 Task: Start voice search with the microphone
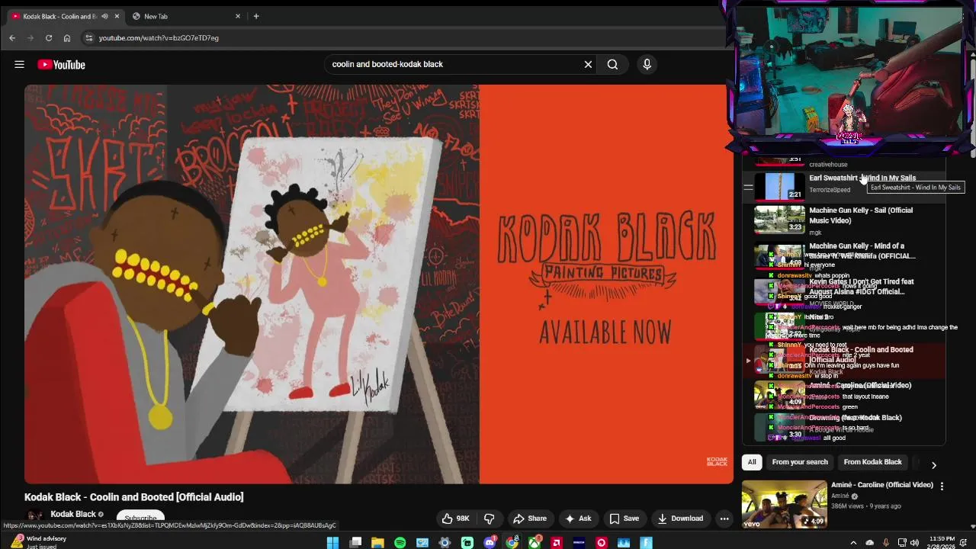click(x=647, y=65)
